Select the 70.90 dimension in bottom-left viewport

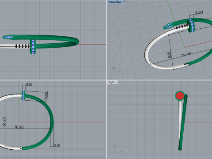coord(19,127)
